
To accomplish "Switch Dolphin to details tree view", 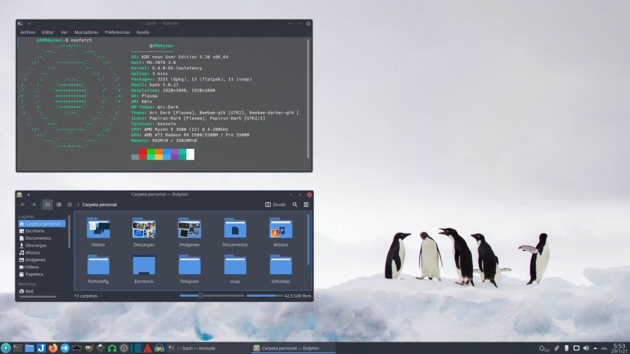I will (70, 205).
